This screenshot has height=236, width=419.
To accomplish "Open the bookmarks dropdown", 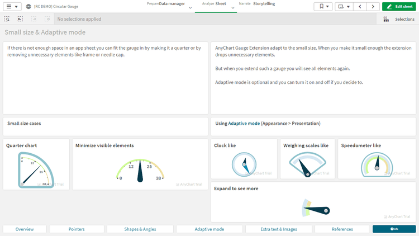I will pos(323,7).
